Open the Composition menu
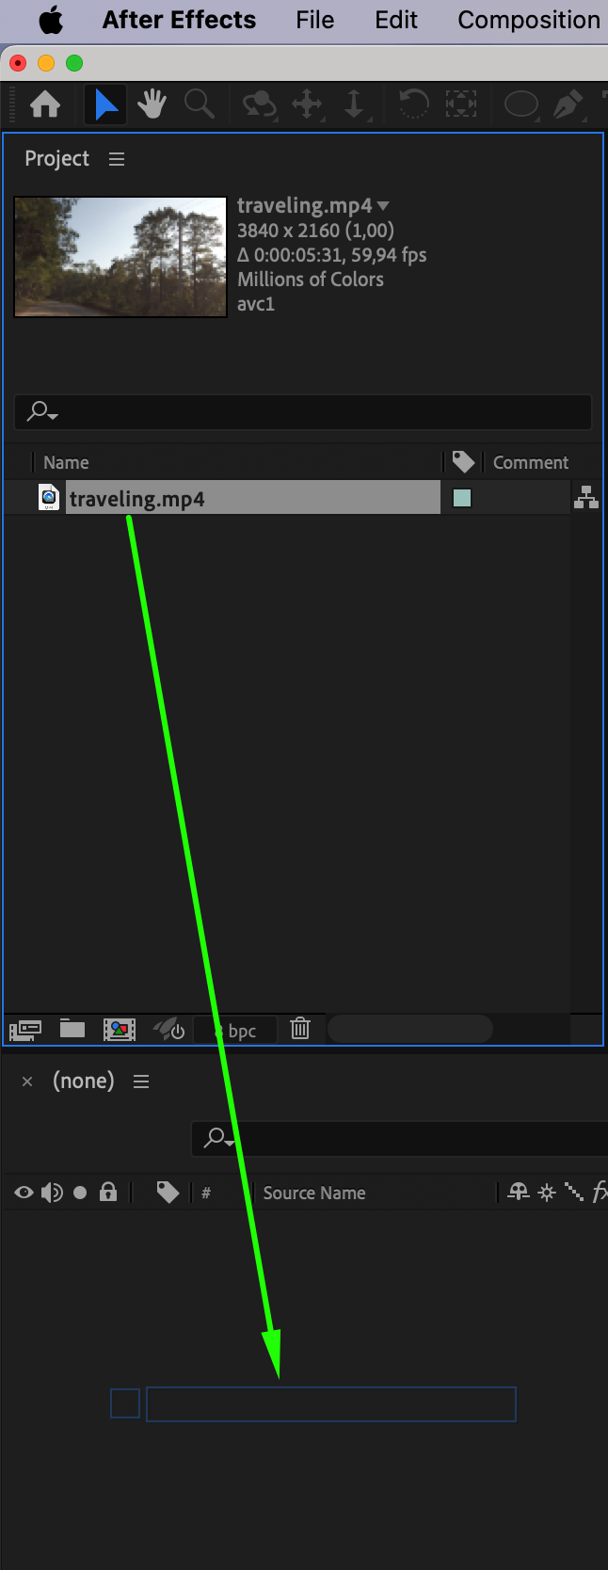608x1570 pixels. 529,20
